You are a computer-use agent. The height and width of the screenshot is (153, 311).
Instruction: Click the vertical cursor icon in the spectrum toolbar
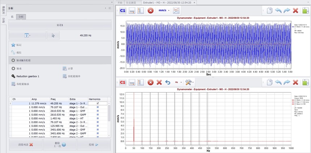(x=141, y=82)
